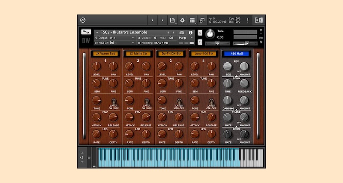Open the MIDI Ch [A] 1 dropdown

pos(114,43)
